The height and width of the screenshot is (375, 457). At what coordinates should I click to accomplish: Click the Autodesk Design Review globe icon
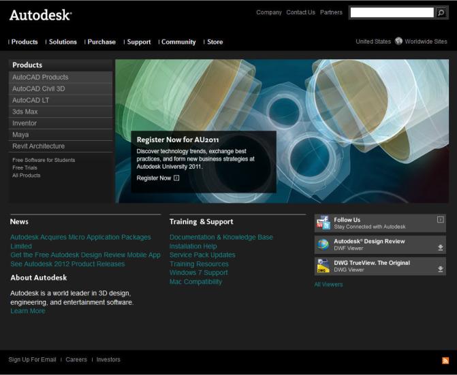pyautogui.click(x=324, y=244)
